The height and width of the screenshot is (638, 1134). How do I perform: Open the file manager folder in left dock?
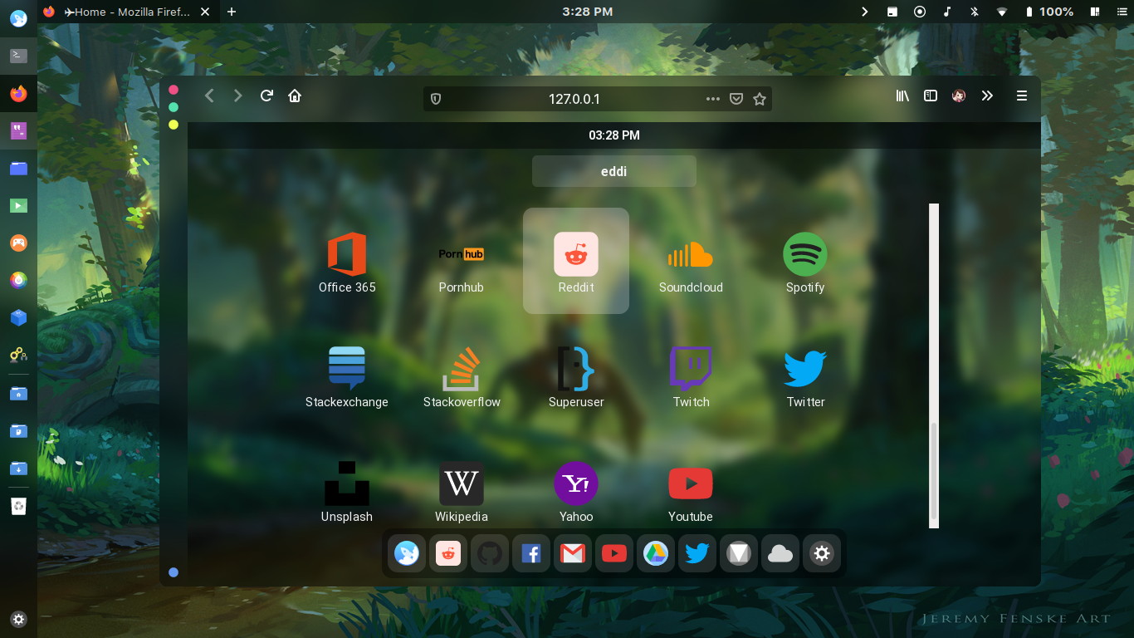(18, 168)
